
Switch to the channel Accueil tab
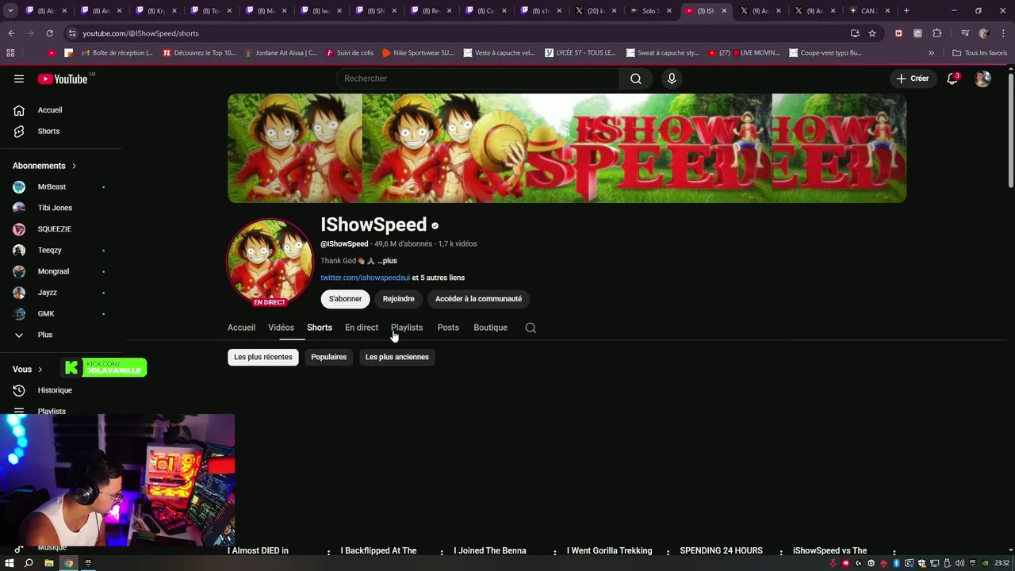241,328
